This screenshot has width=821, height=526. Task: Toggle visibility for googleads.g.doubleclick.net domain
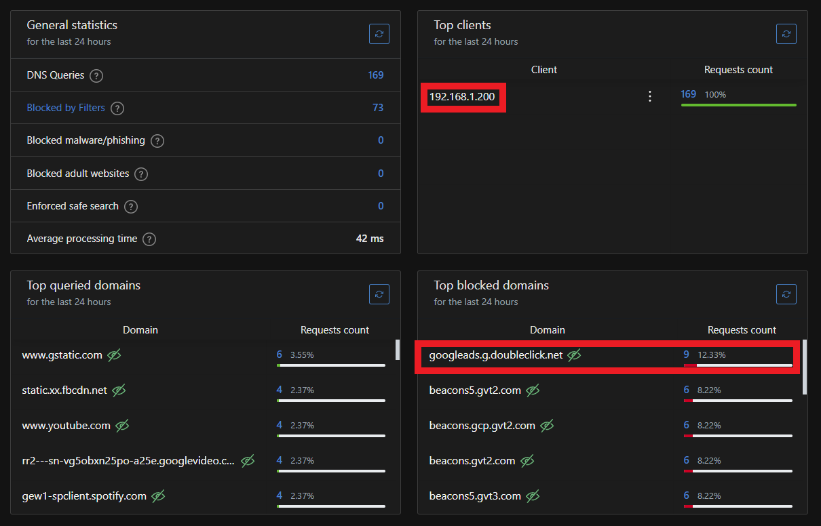coord(574,355)
